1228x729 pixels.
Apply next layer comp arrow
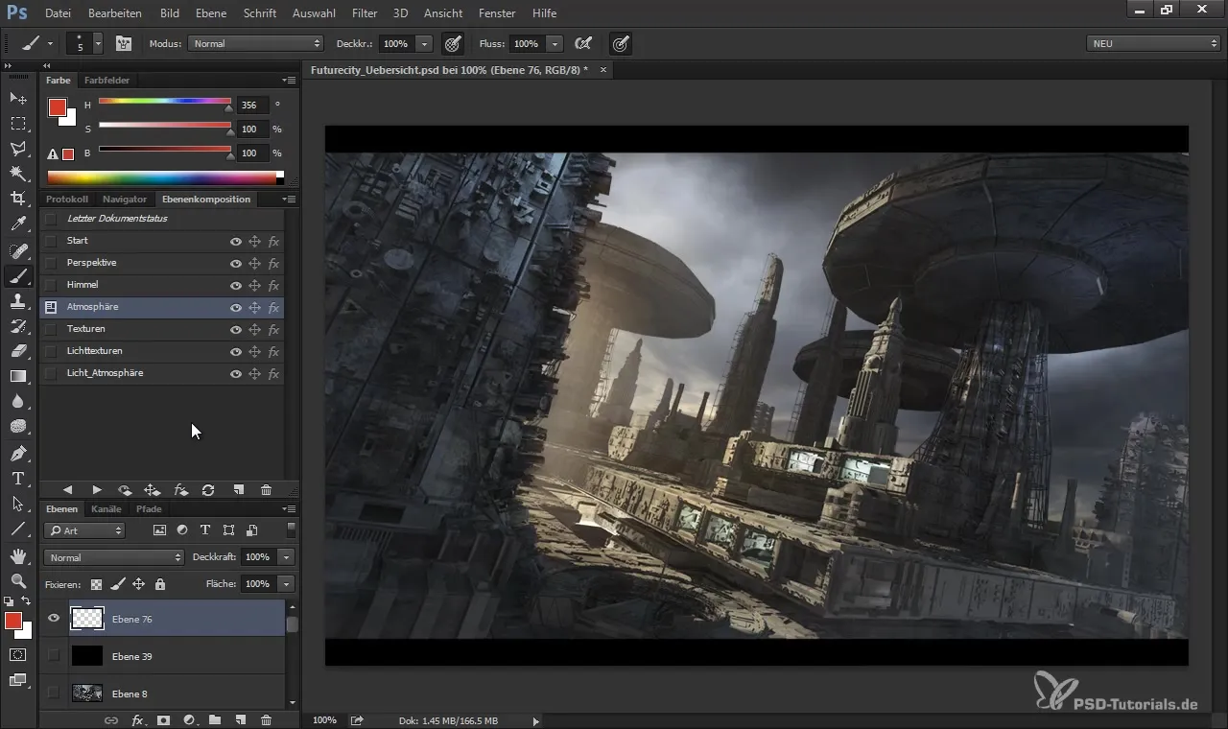pyautogui.click(x=97, y=490)
